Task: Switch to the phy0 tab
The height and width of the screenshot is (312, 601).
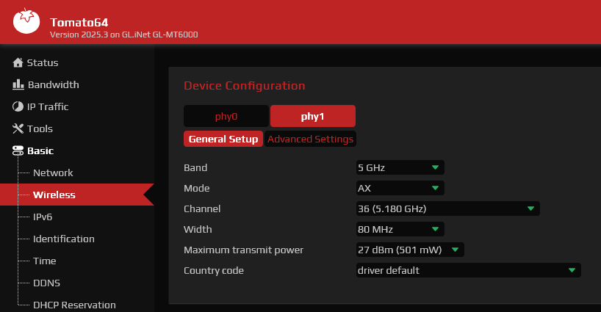Action: 226,116
